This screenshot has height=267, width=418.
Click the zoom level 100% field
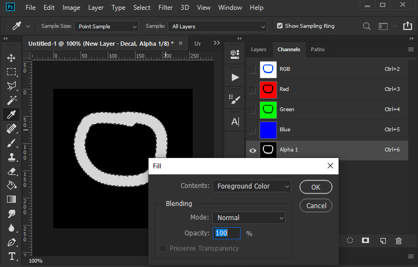tap(35, 260)
